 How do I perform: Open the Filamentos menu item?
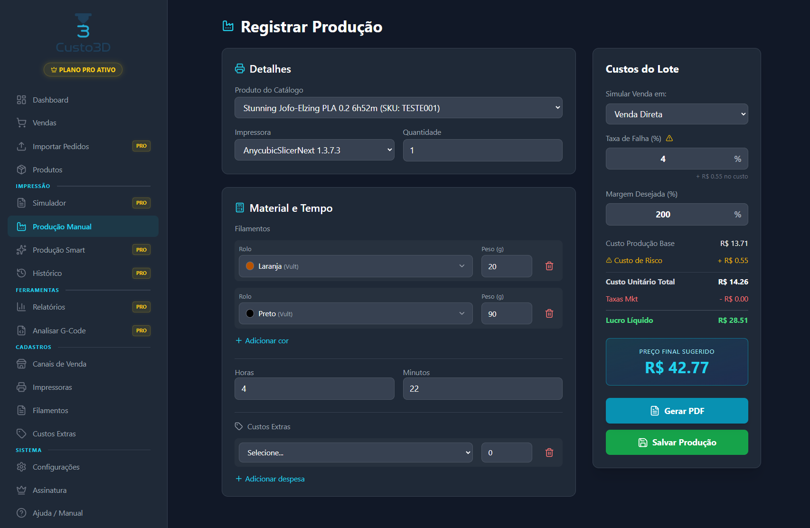pyautogui.click(x=50, y=410)
